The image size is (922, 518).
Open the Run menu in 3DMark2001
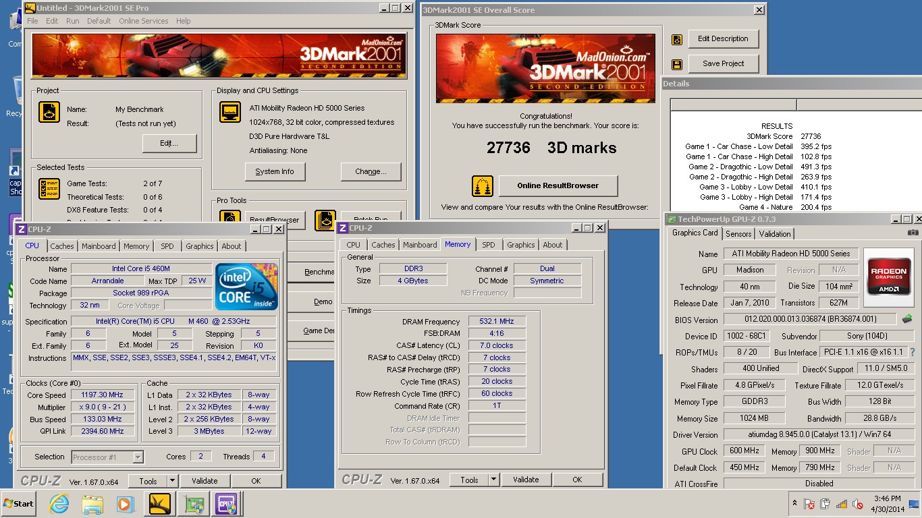tap(72, 21)
